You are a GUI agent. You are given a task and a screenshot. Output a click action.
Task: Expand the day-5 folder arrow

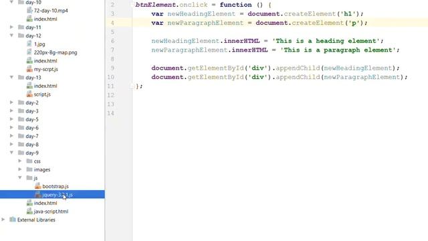pos(11,119)
